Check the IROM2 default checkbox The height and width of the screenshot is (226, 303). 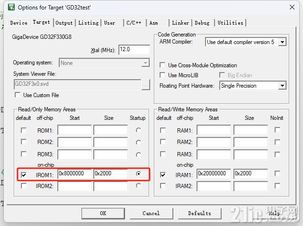point(24,186)
